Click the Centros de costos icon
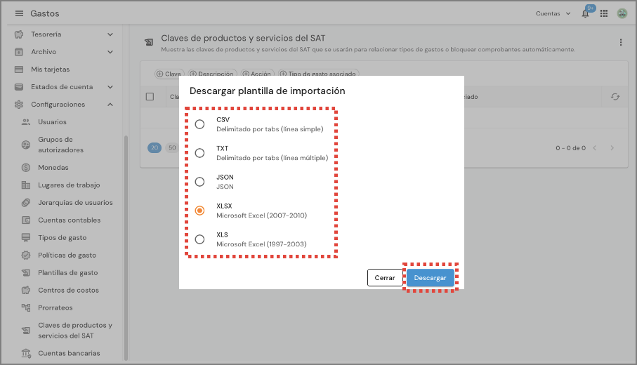This screenshot has height=365, width=637. (25, 291)
